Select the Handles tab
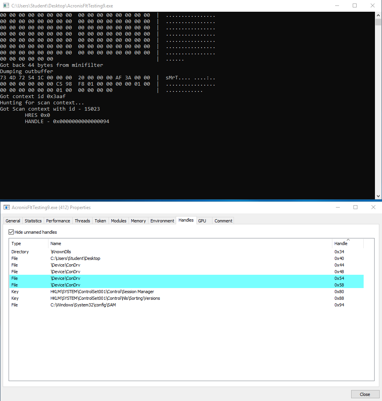 click(186, 220)
